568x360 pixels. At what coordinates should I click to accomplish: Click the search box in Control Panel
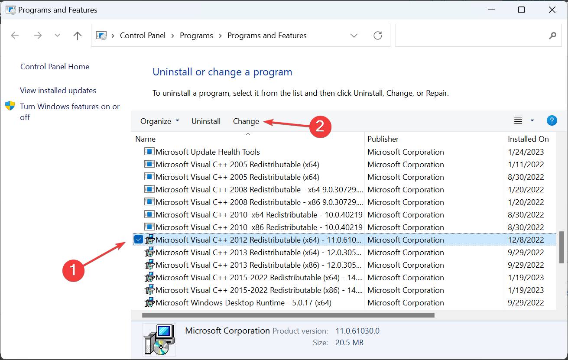[x=479, y=36]
